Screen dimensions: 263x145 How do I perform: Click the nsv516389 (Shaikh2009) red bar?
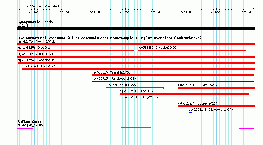tap(192, 50)
